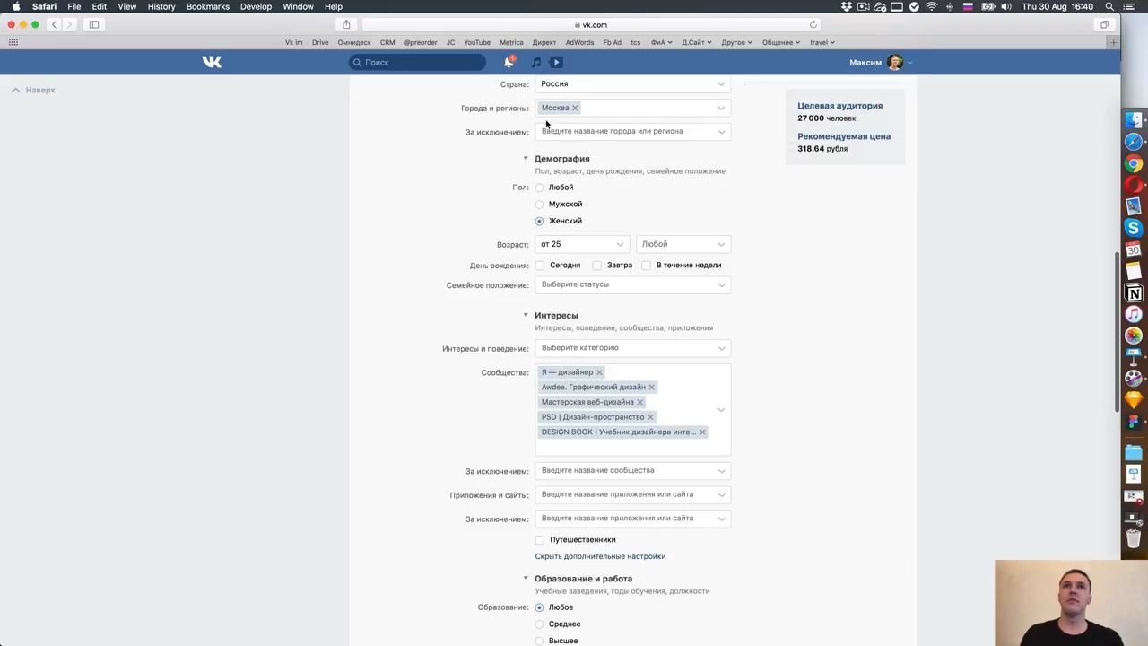Open the Trash in the dock

point(1134,540)
